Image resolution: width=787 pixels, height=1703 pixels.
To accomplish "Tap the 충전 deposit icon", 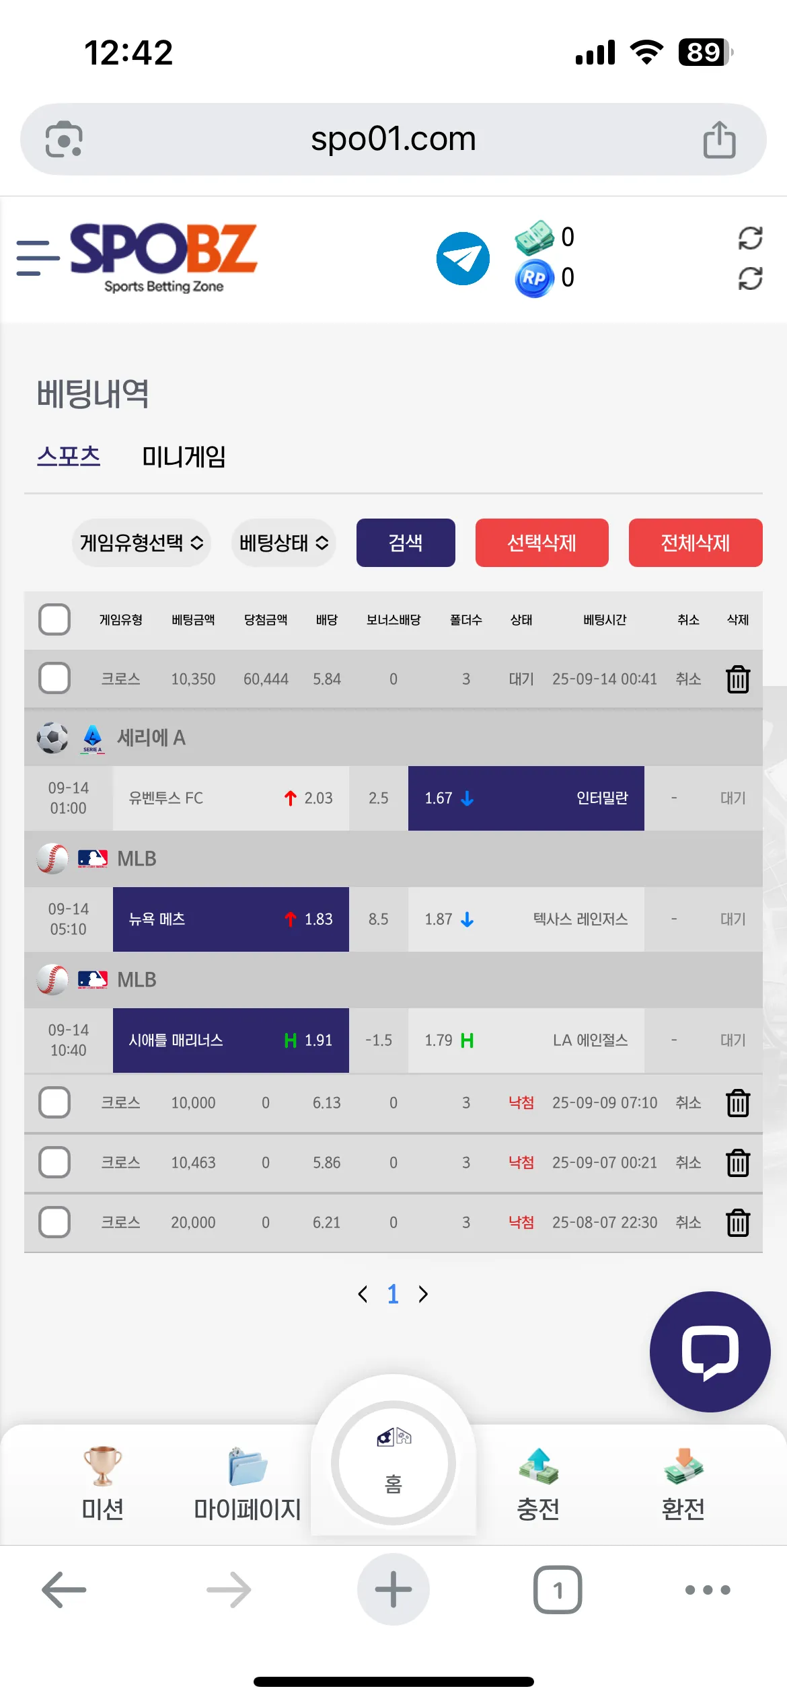I will tap(538, 1466).
